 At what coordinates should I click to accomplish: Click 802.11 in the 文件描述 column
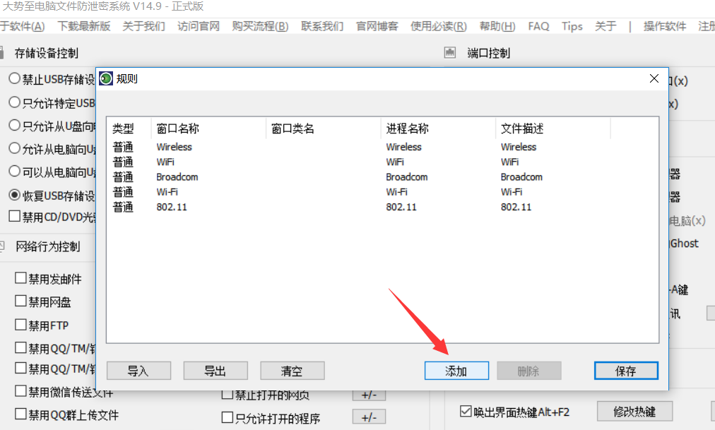click(x=516, y=208)
